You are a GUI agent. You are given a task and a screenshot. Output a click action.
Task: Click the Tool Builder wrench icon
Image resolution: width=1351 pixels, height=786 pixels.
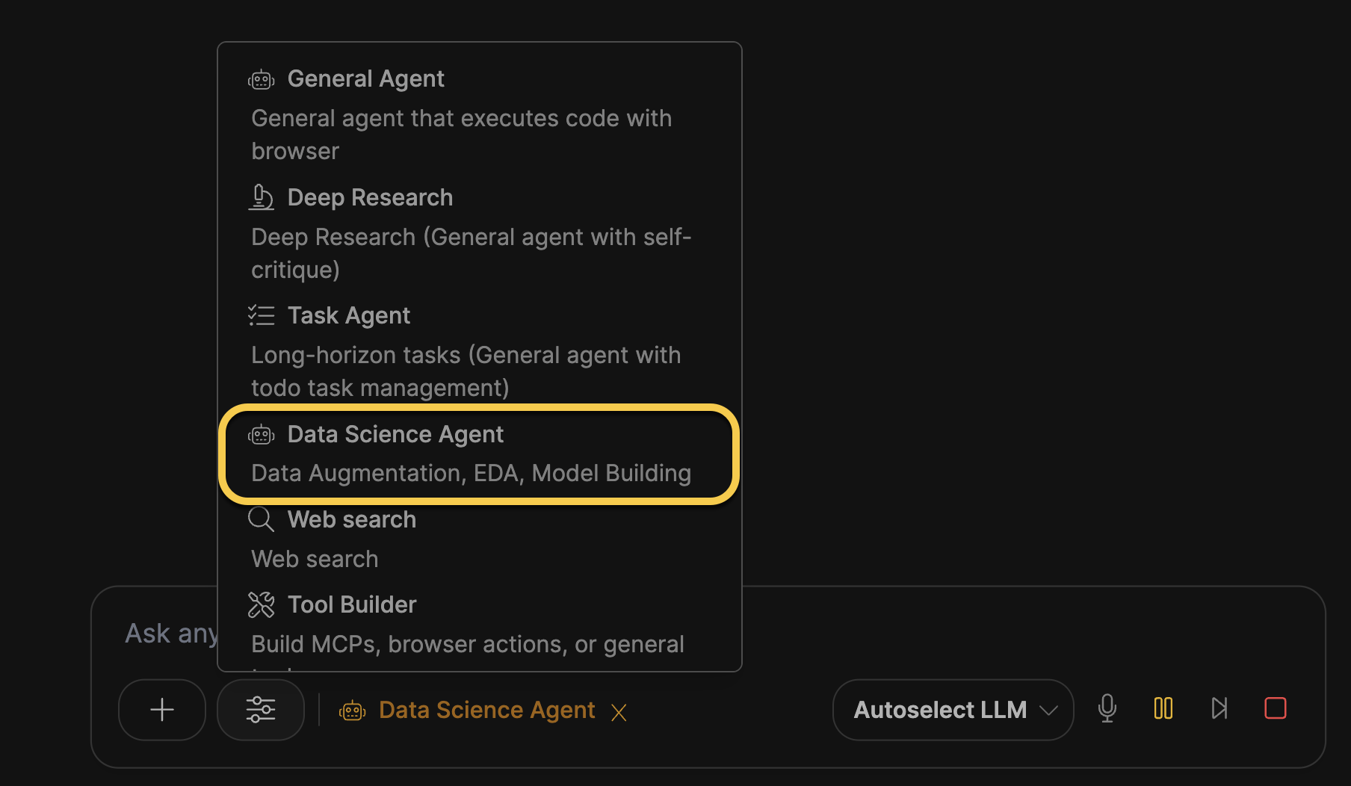[x=262, y=605]
